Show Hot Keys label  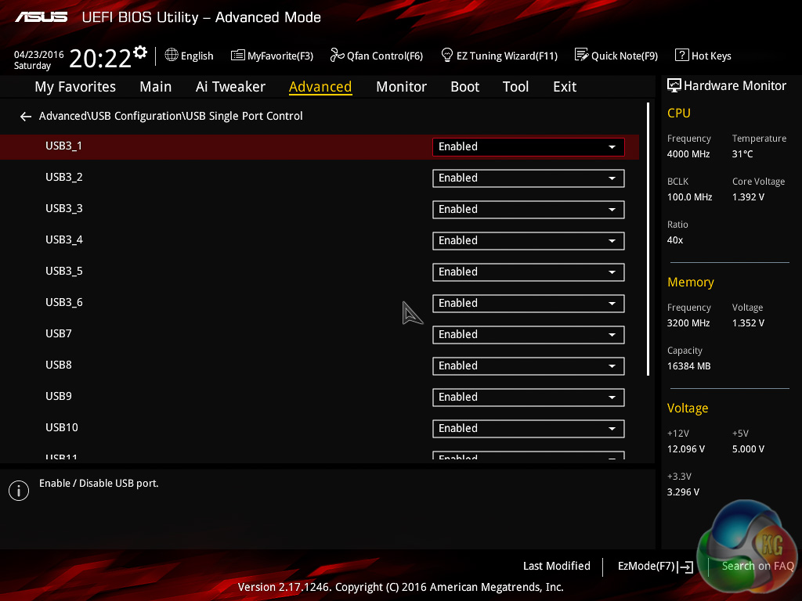click(711, 56)
